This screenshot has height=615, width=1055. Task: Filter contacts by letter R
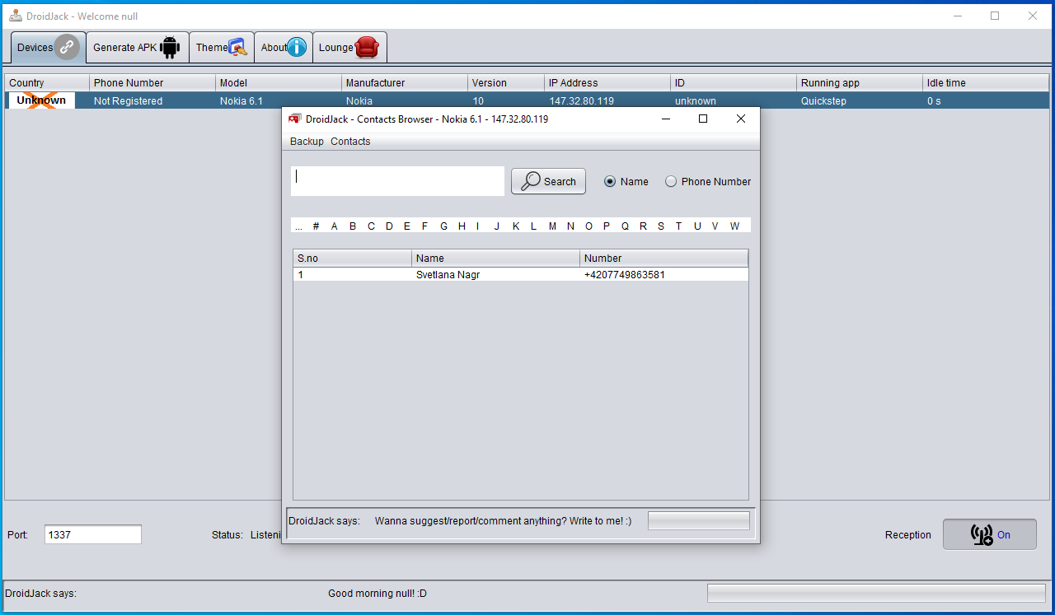point(643,226)
